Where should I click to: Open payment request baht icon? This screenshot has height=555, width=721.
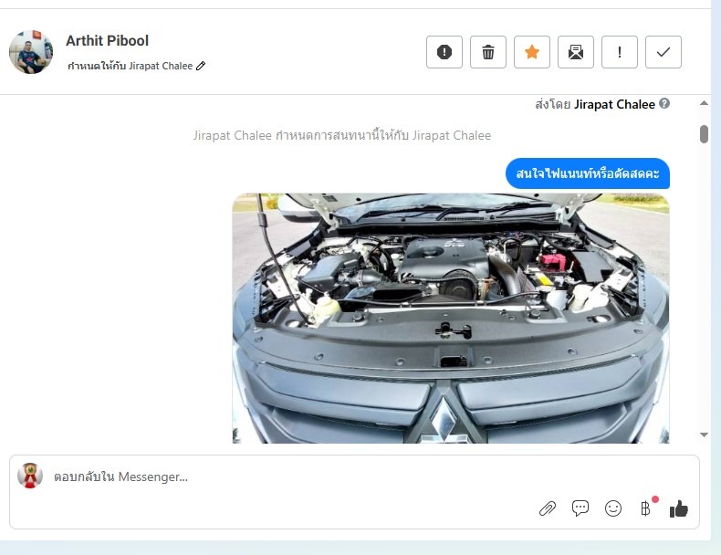point(645,508)
